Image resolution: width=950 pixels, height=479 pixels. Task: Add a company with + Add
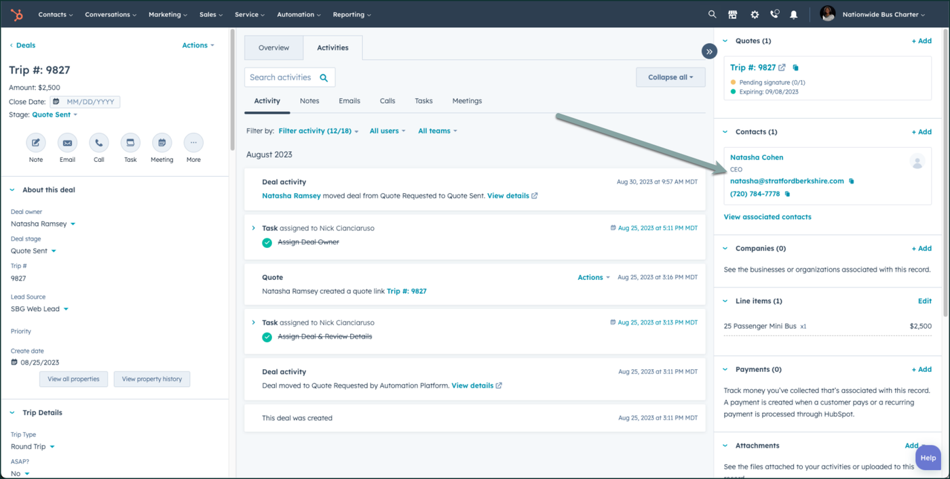click(x=921, y=249)
